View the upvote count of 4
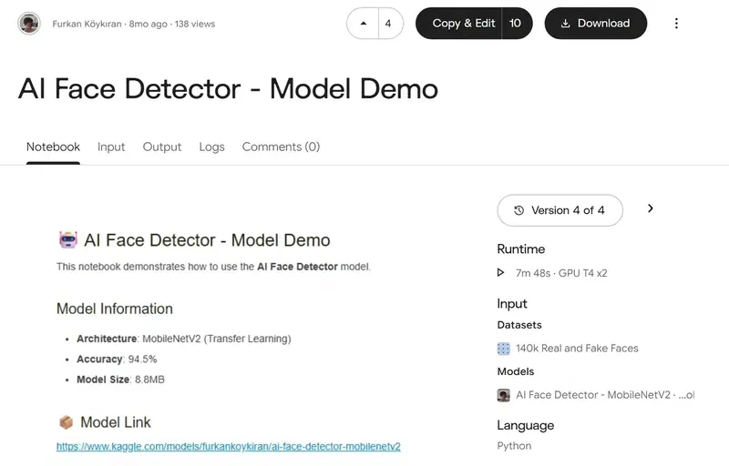Viewport: 729px width, 466px height. click(x=388, y=23)
